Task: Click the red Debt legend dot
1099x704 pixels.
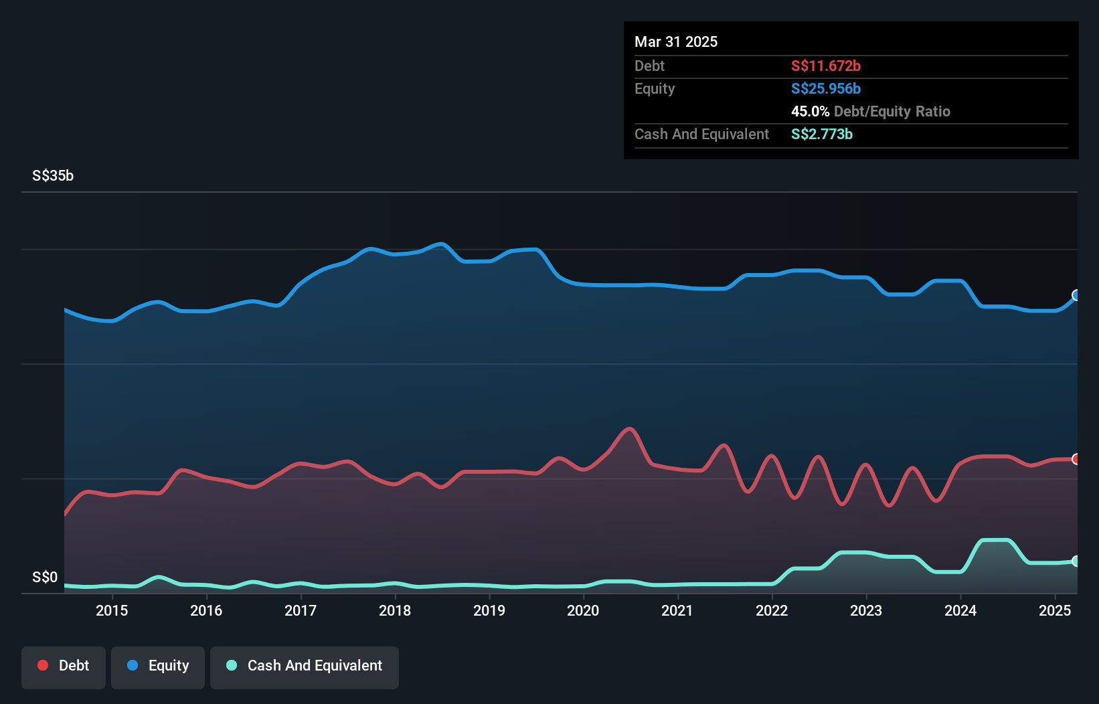Action: pyautogui.click(x=43, y=665)
